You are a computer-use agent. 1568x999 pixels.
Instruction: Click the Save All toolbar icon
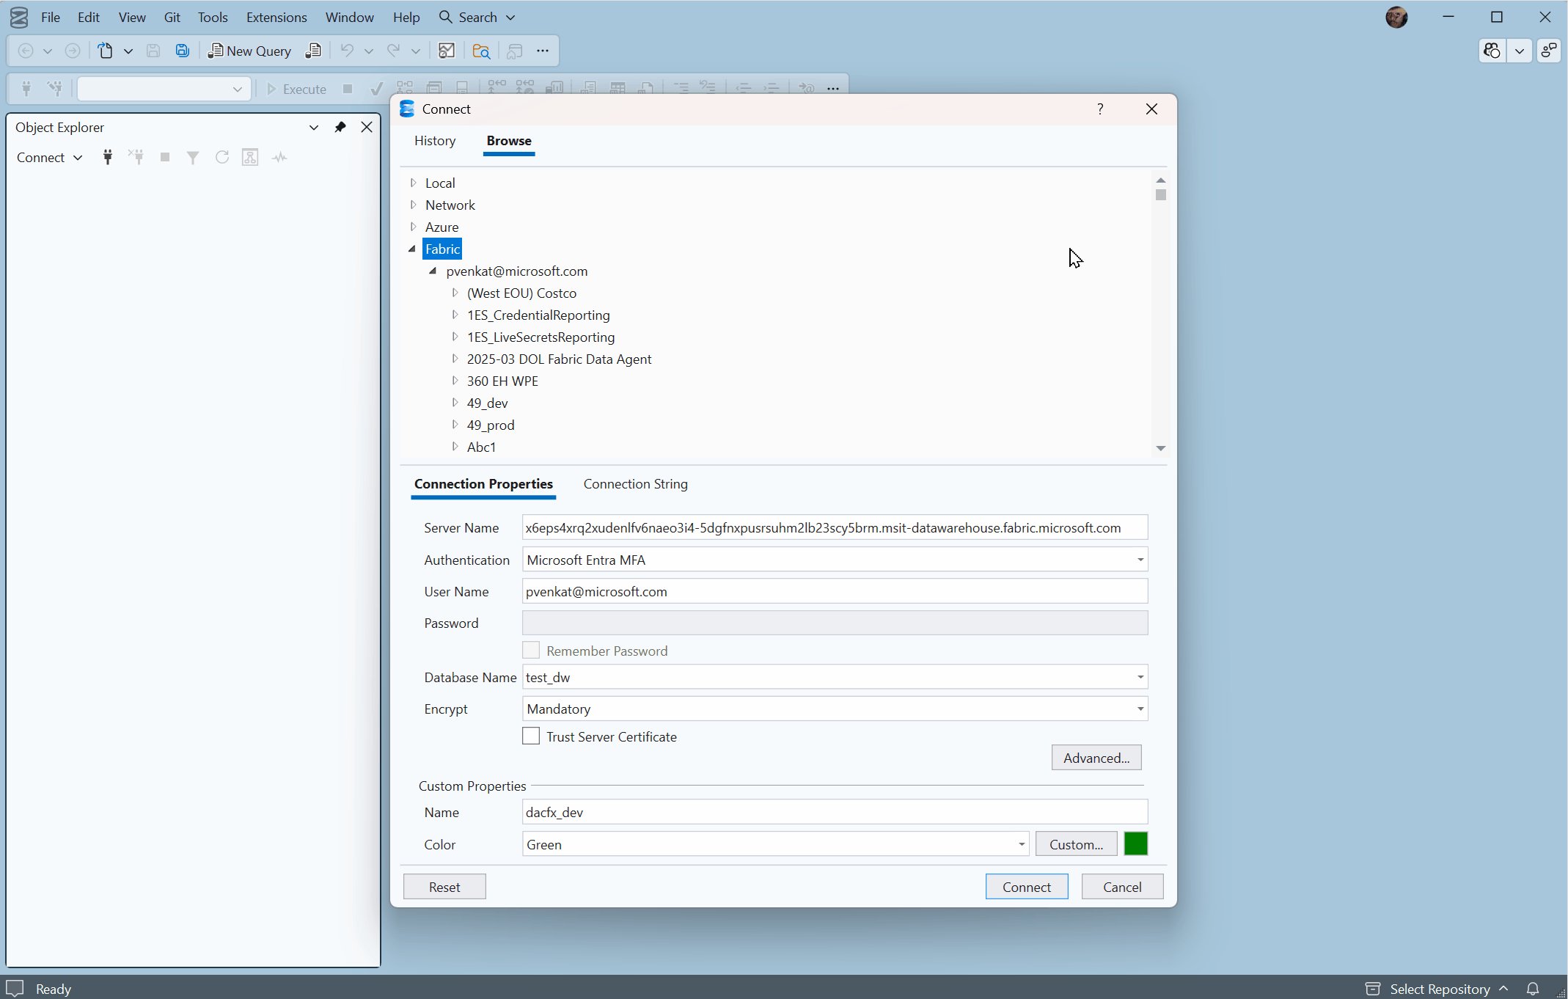(182, 51)
